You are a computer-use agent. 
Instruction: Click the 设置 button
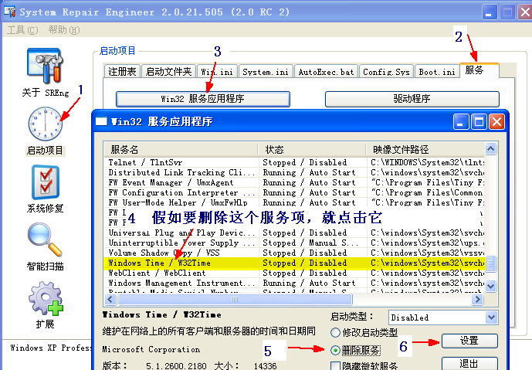(x=469, y=341)
